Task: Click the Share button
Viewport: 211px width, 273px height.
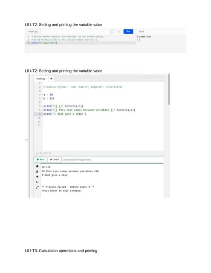Action: click(x=55, y=160)
